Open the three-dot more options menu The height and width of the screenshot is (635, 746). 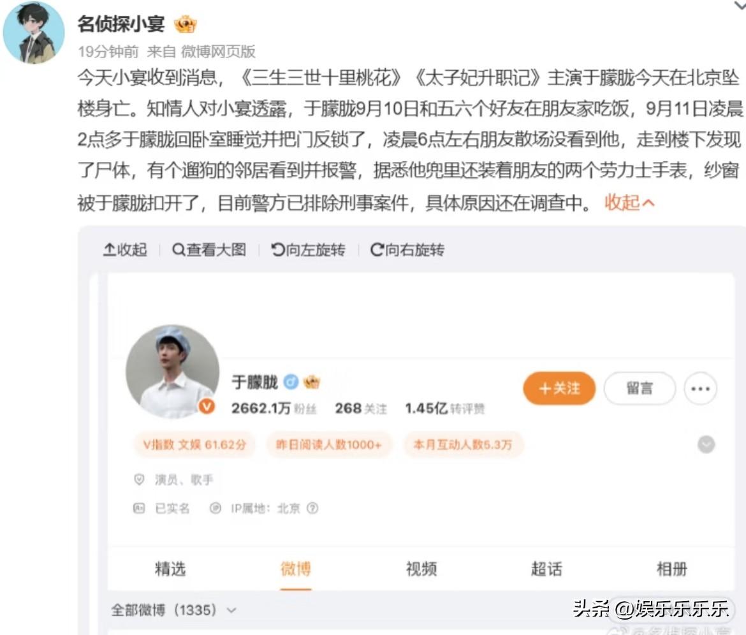(x=700, y=389)
